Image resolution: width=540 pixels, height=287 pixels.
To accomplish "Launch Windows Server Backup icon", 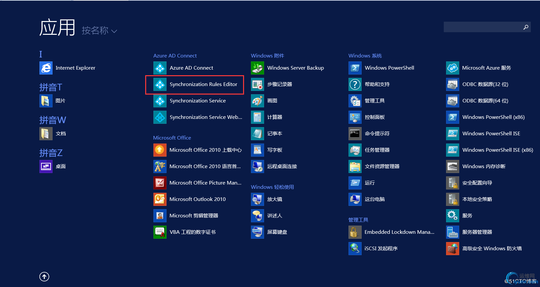I will click(x=258, y=68).
